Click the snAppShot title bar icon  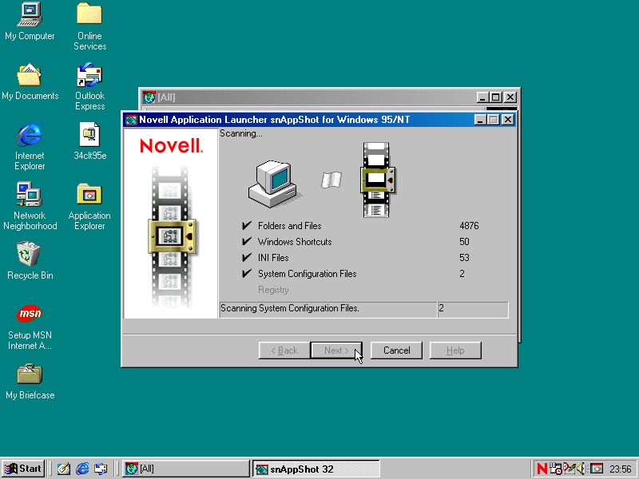(x=131, y=120)
